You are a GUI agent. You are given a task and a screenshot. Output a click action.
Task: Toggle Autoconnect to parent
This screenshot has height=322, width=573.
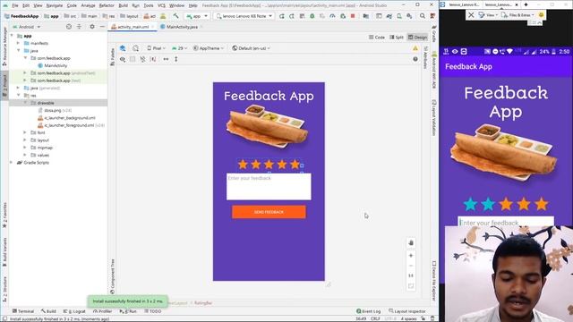pos(133,59)
